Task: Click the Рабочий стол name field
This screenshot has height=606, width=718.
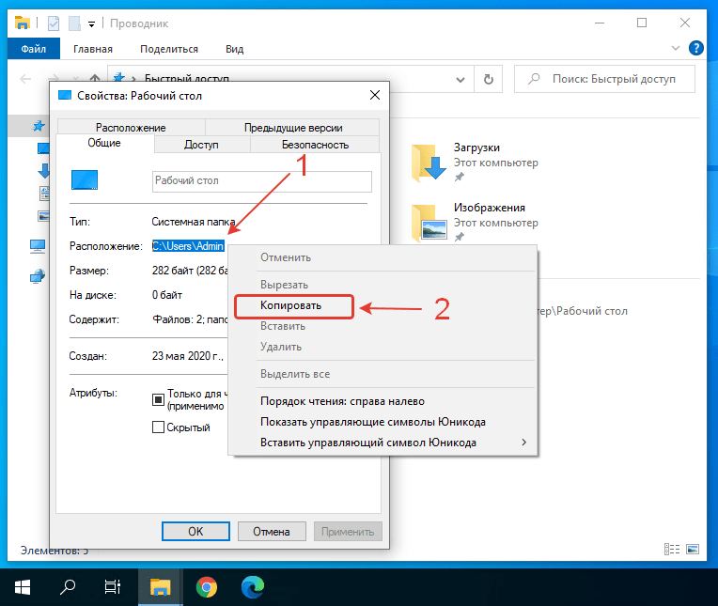Action: pos(262,181)
